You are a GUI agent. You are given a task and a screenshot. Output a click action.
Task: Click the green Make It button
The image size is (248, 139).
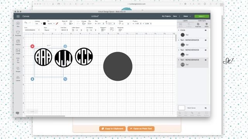tap(201, 16)
